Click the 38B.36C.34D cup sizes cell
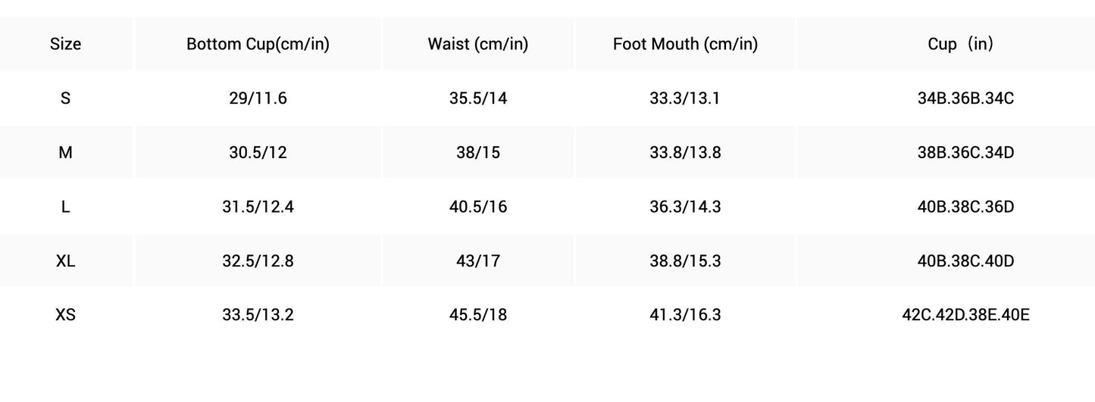This screenshot has height=402, width=1095. [965, 153]
